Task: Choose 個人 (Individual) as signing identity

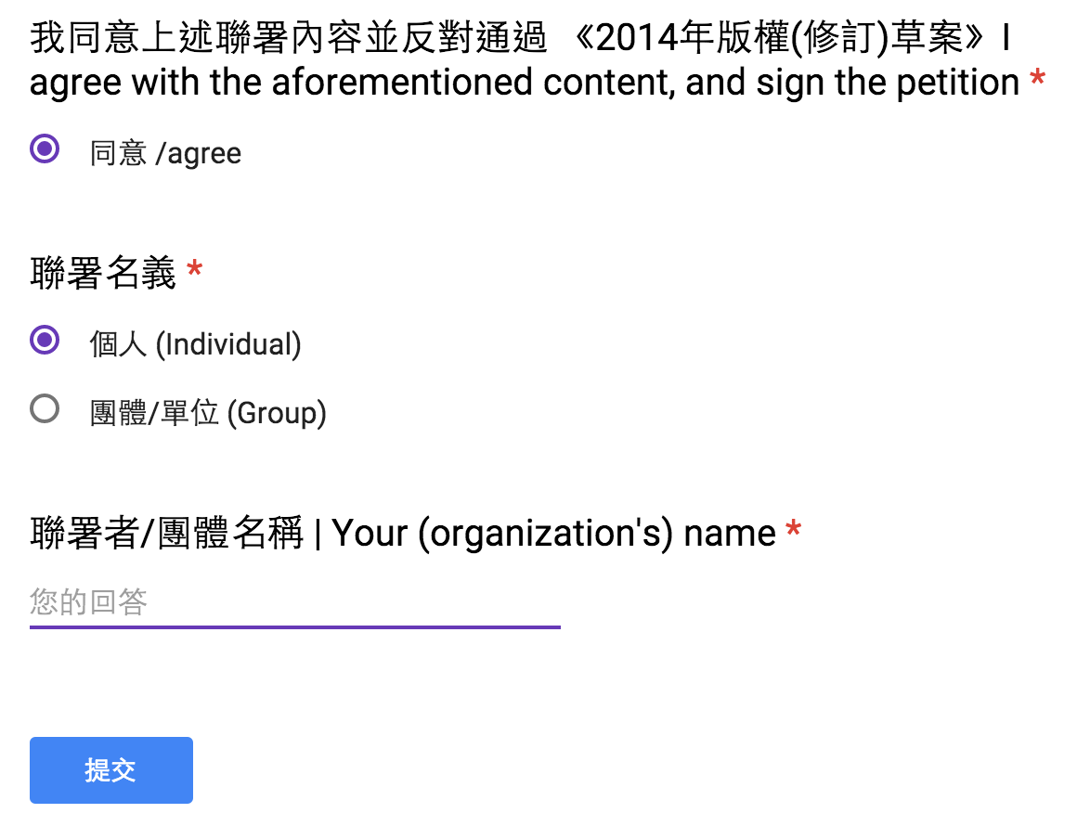Action: [43, 342]
